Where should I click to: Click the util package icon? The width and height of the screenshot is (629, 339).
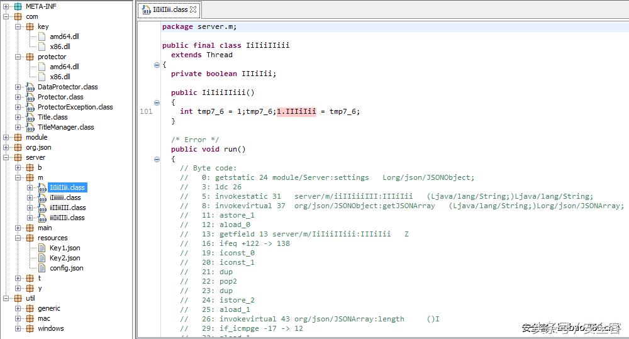18,298
